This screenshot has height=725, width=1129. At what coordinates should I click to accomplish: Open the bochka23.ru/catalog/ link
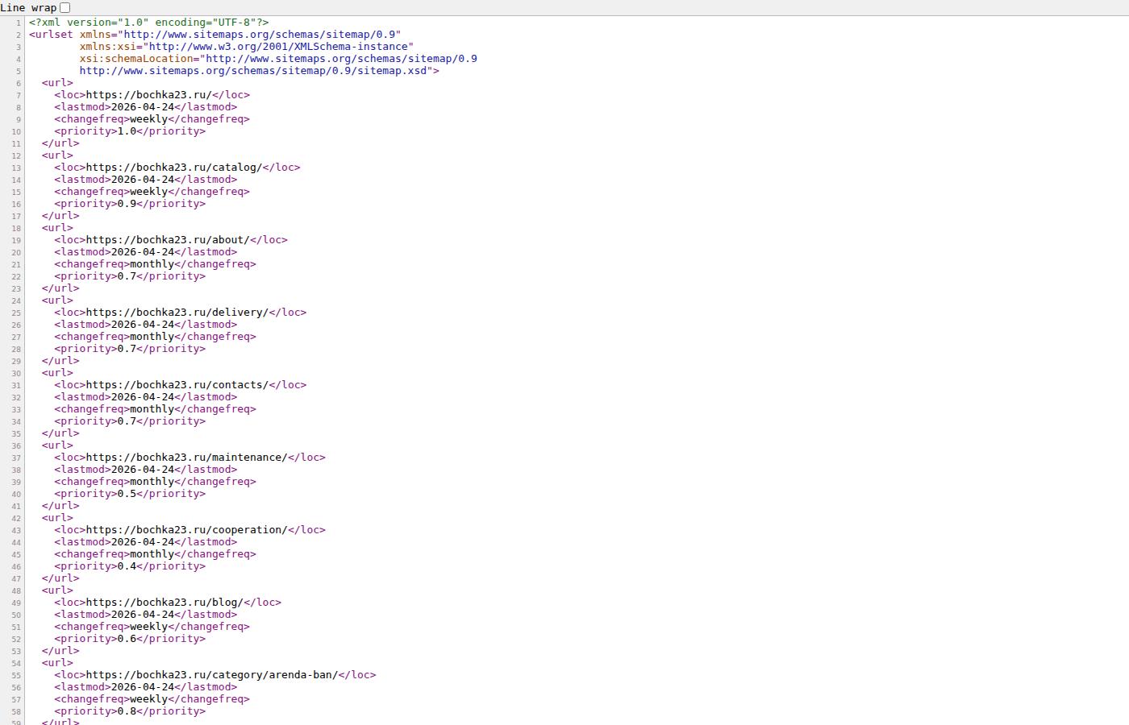coord(174,168)
